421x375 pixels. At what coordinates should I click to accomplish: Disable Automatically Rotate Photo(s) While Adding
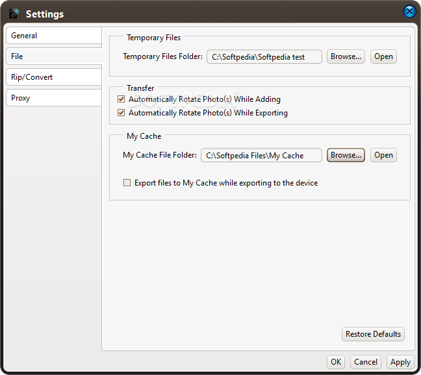coord(121,99)
